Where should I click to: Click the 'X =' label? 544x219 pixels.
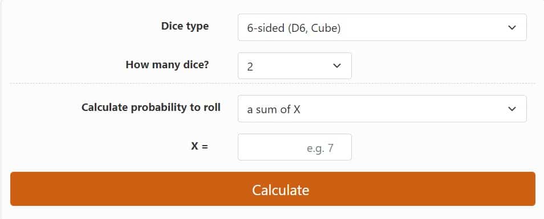point(200,146)
